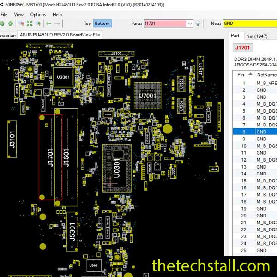The image size is (277, 277).
Task: Select the Net (1947) tab
Action: 257,36
